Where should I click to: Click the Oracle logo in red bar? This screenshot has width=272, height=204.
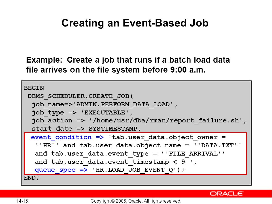pos(227,194)
